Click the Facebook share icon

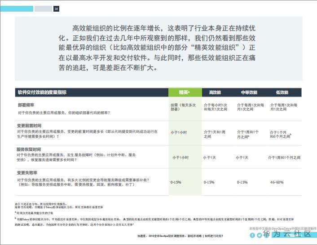[x=252, y=235]
